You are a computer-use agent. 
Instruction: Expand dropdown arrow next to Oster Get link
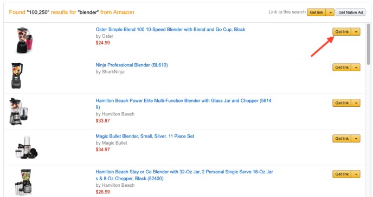[356, 32]
